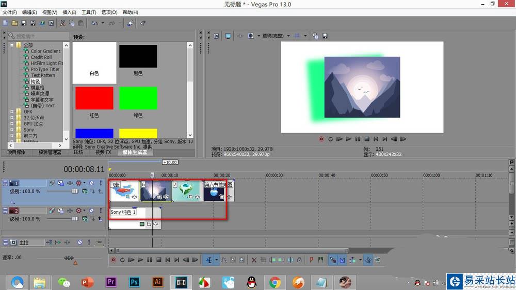Expand the 32 位浮点 folder node

(x=12, y=118)
